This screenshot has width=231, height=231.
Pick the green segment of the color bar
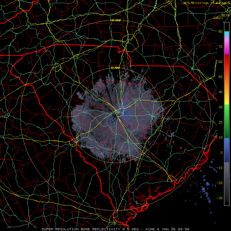(227, 121)
